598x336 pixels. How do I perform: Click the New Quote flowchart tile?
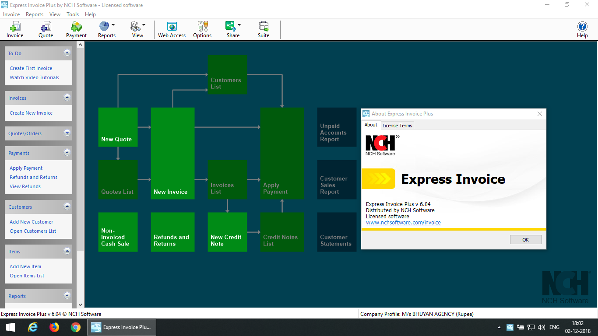point(118,127)
